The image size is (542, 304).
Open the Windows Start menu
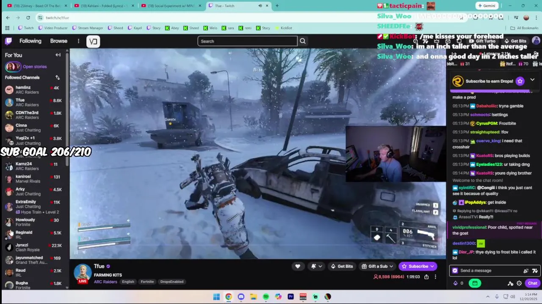click(x=216, y=297)
